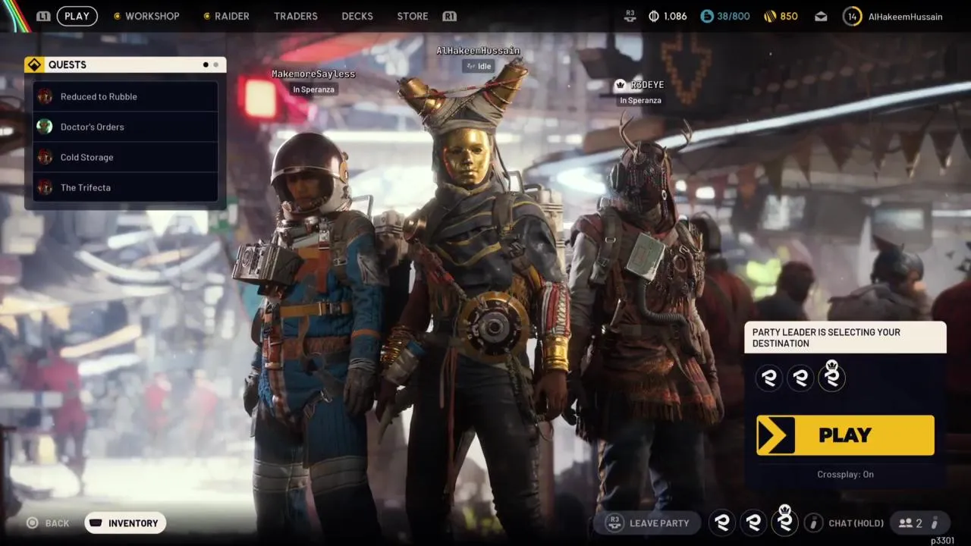Viewport: 971px width, 546px height.
Task: Click the gold striped token icon showing 850
Action: tap(770, 16)
